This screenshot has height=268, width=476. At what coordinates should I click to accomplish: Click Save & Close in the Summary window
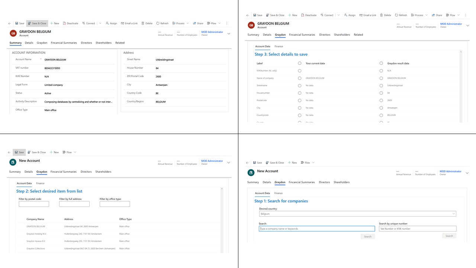pyautogui.click(x=37, y=23)
